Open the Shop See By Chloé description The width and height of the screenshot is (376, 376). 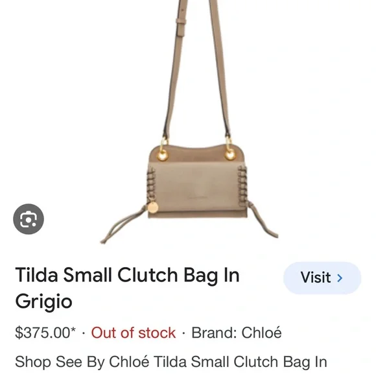coord(171,362)
